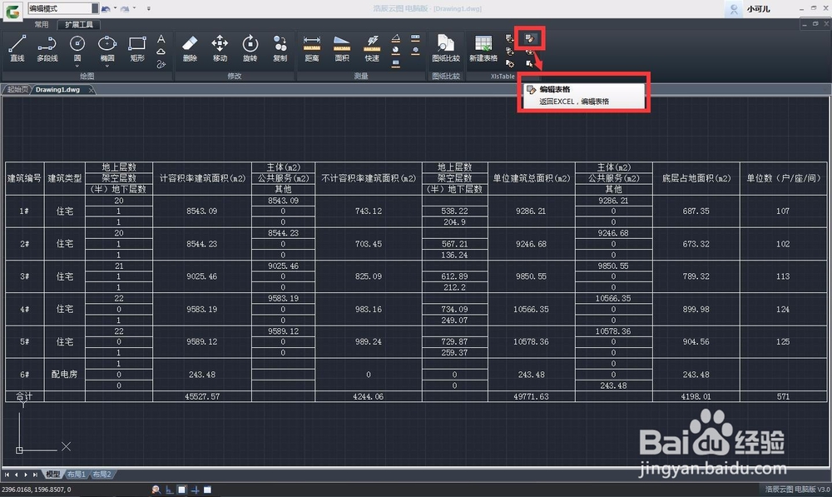Click the small ruler icon at top-right of 测量 panel
Image resolution: width=832 pixels, height=497 pixels.
415,38
